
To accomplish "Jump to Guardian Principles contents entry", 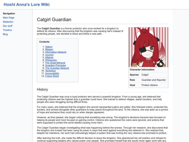I will pyautogui.click(x=55, y=65).
